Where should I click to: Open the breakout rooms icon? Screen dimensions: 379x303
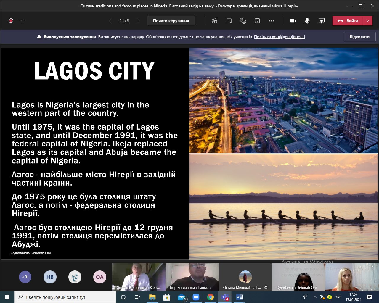click(257, 21)
